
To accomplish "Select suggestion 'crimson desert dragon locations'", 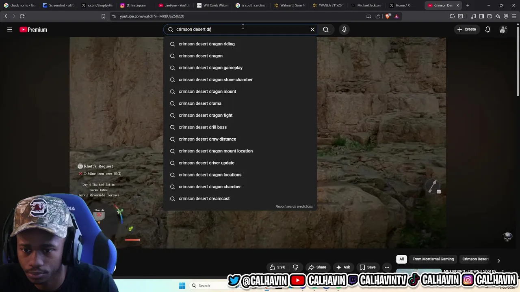I will [x=240, y=175].
